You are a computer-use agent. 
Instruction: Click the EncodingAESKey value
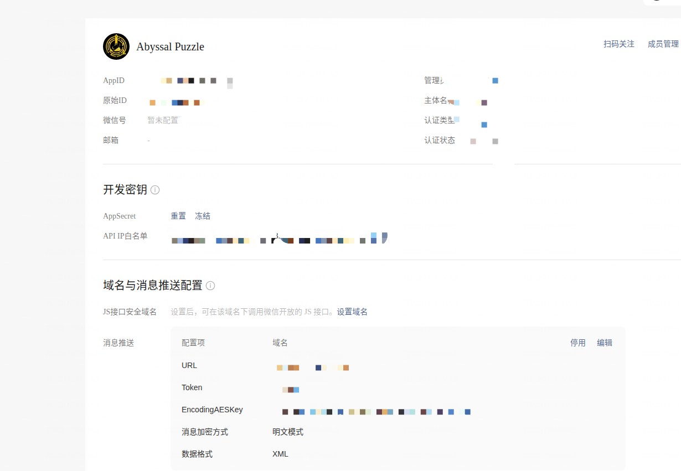[376, 412]
